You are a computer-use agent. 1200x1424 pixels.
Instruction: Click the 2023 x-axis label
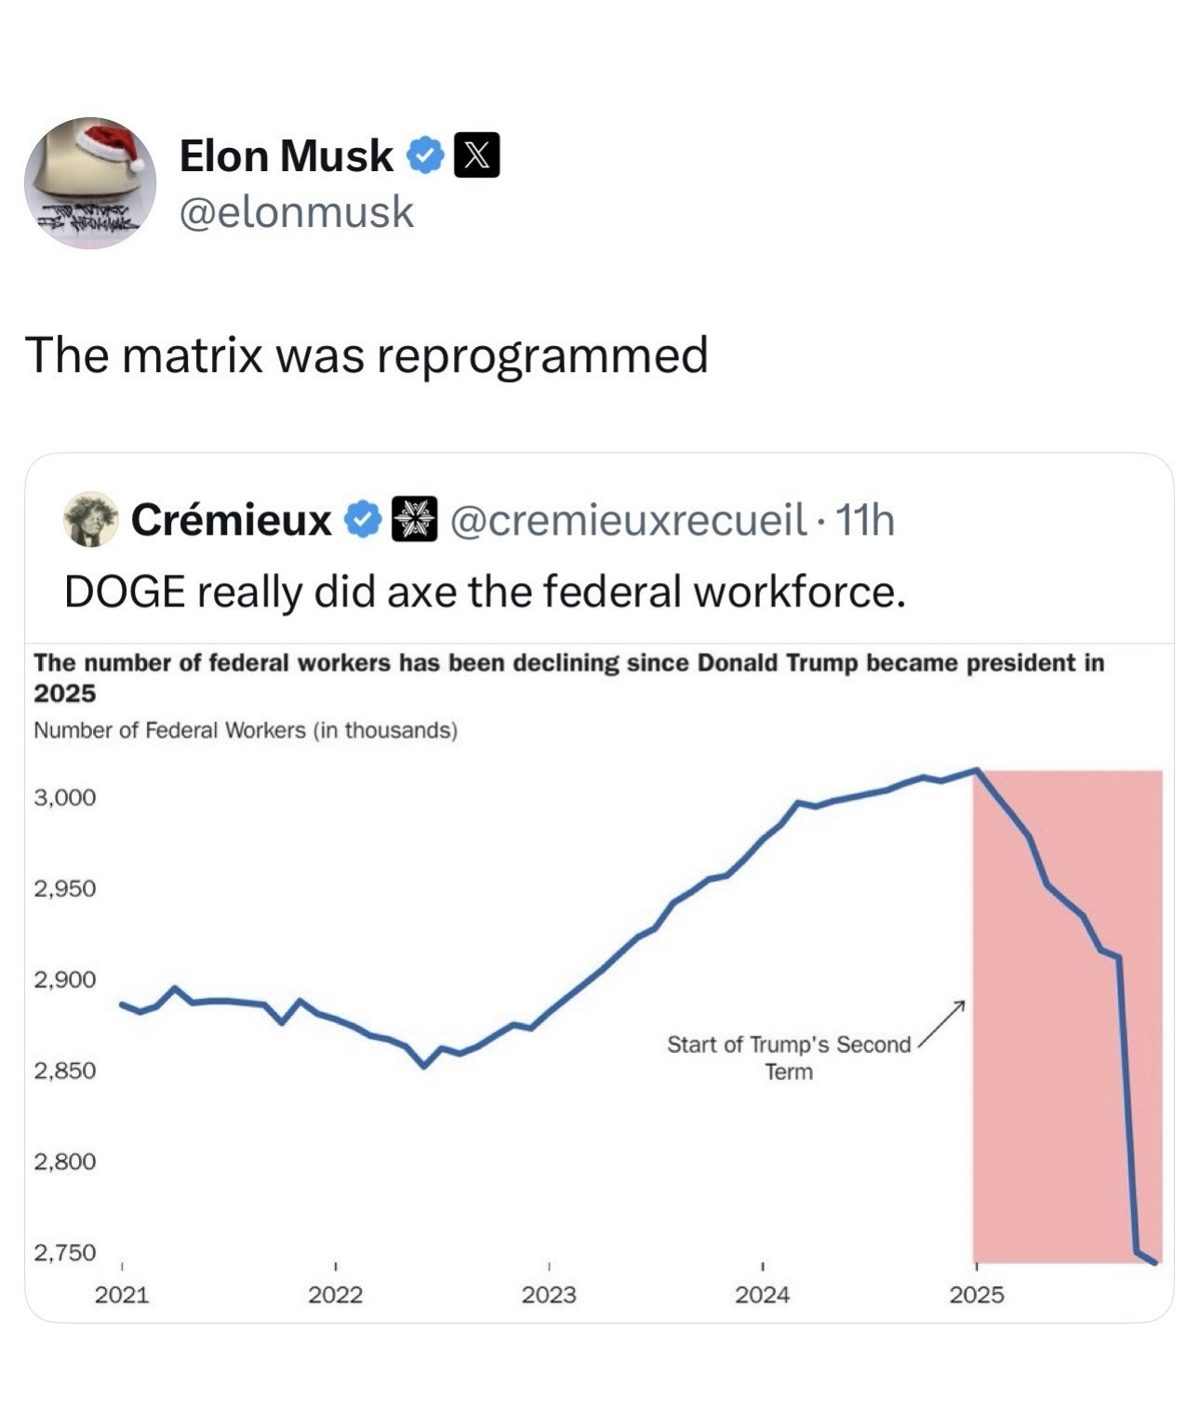[x=549, y=1295]
